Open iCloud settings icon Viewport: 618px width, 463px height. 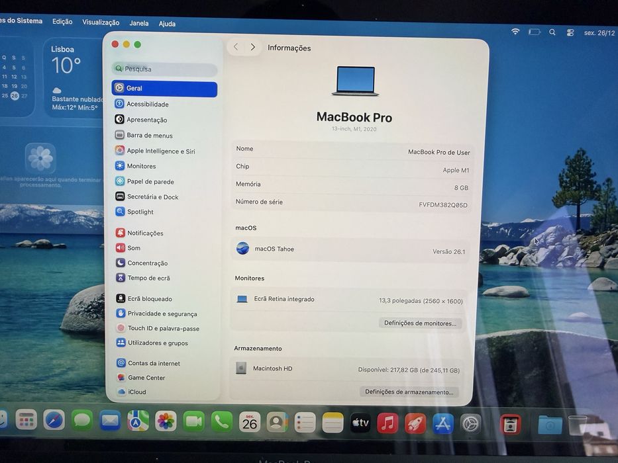click(x=121, y=392)
